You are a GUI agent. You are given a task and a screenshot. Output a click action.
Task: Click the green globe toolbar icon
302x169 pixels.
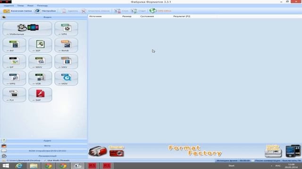tap(153, 11)
